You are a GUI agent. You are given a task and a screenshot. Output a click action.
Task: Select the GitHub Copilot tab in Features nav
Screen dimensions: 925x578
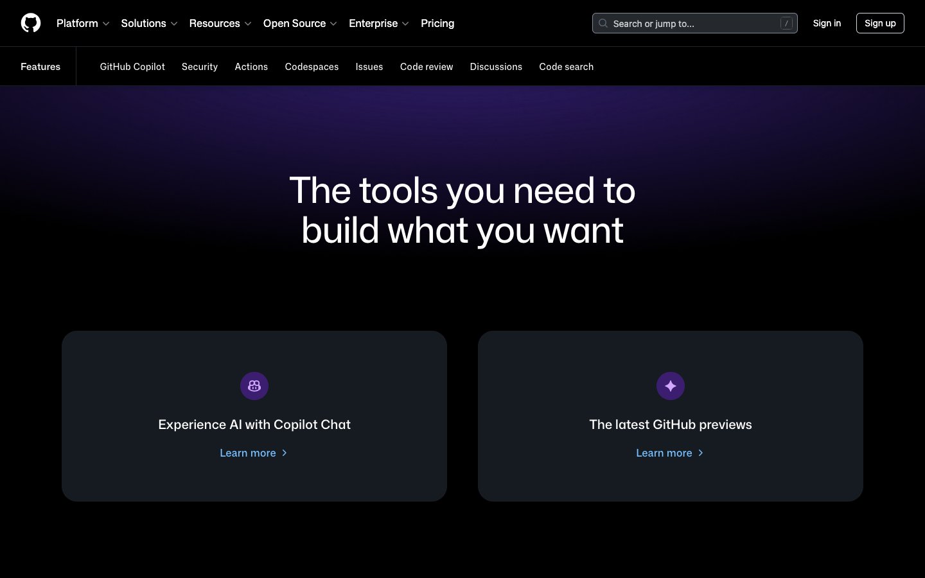point(132,66)
